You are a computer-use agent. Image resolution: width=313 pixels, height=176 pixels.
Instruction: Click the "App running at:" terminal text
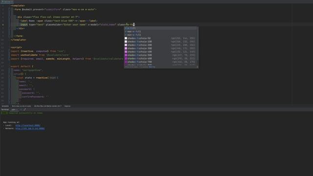[11, 122]
